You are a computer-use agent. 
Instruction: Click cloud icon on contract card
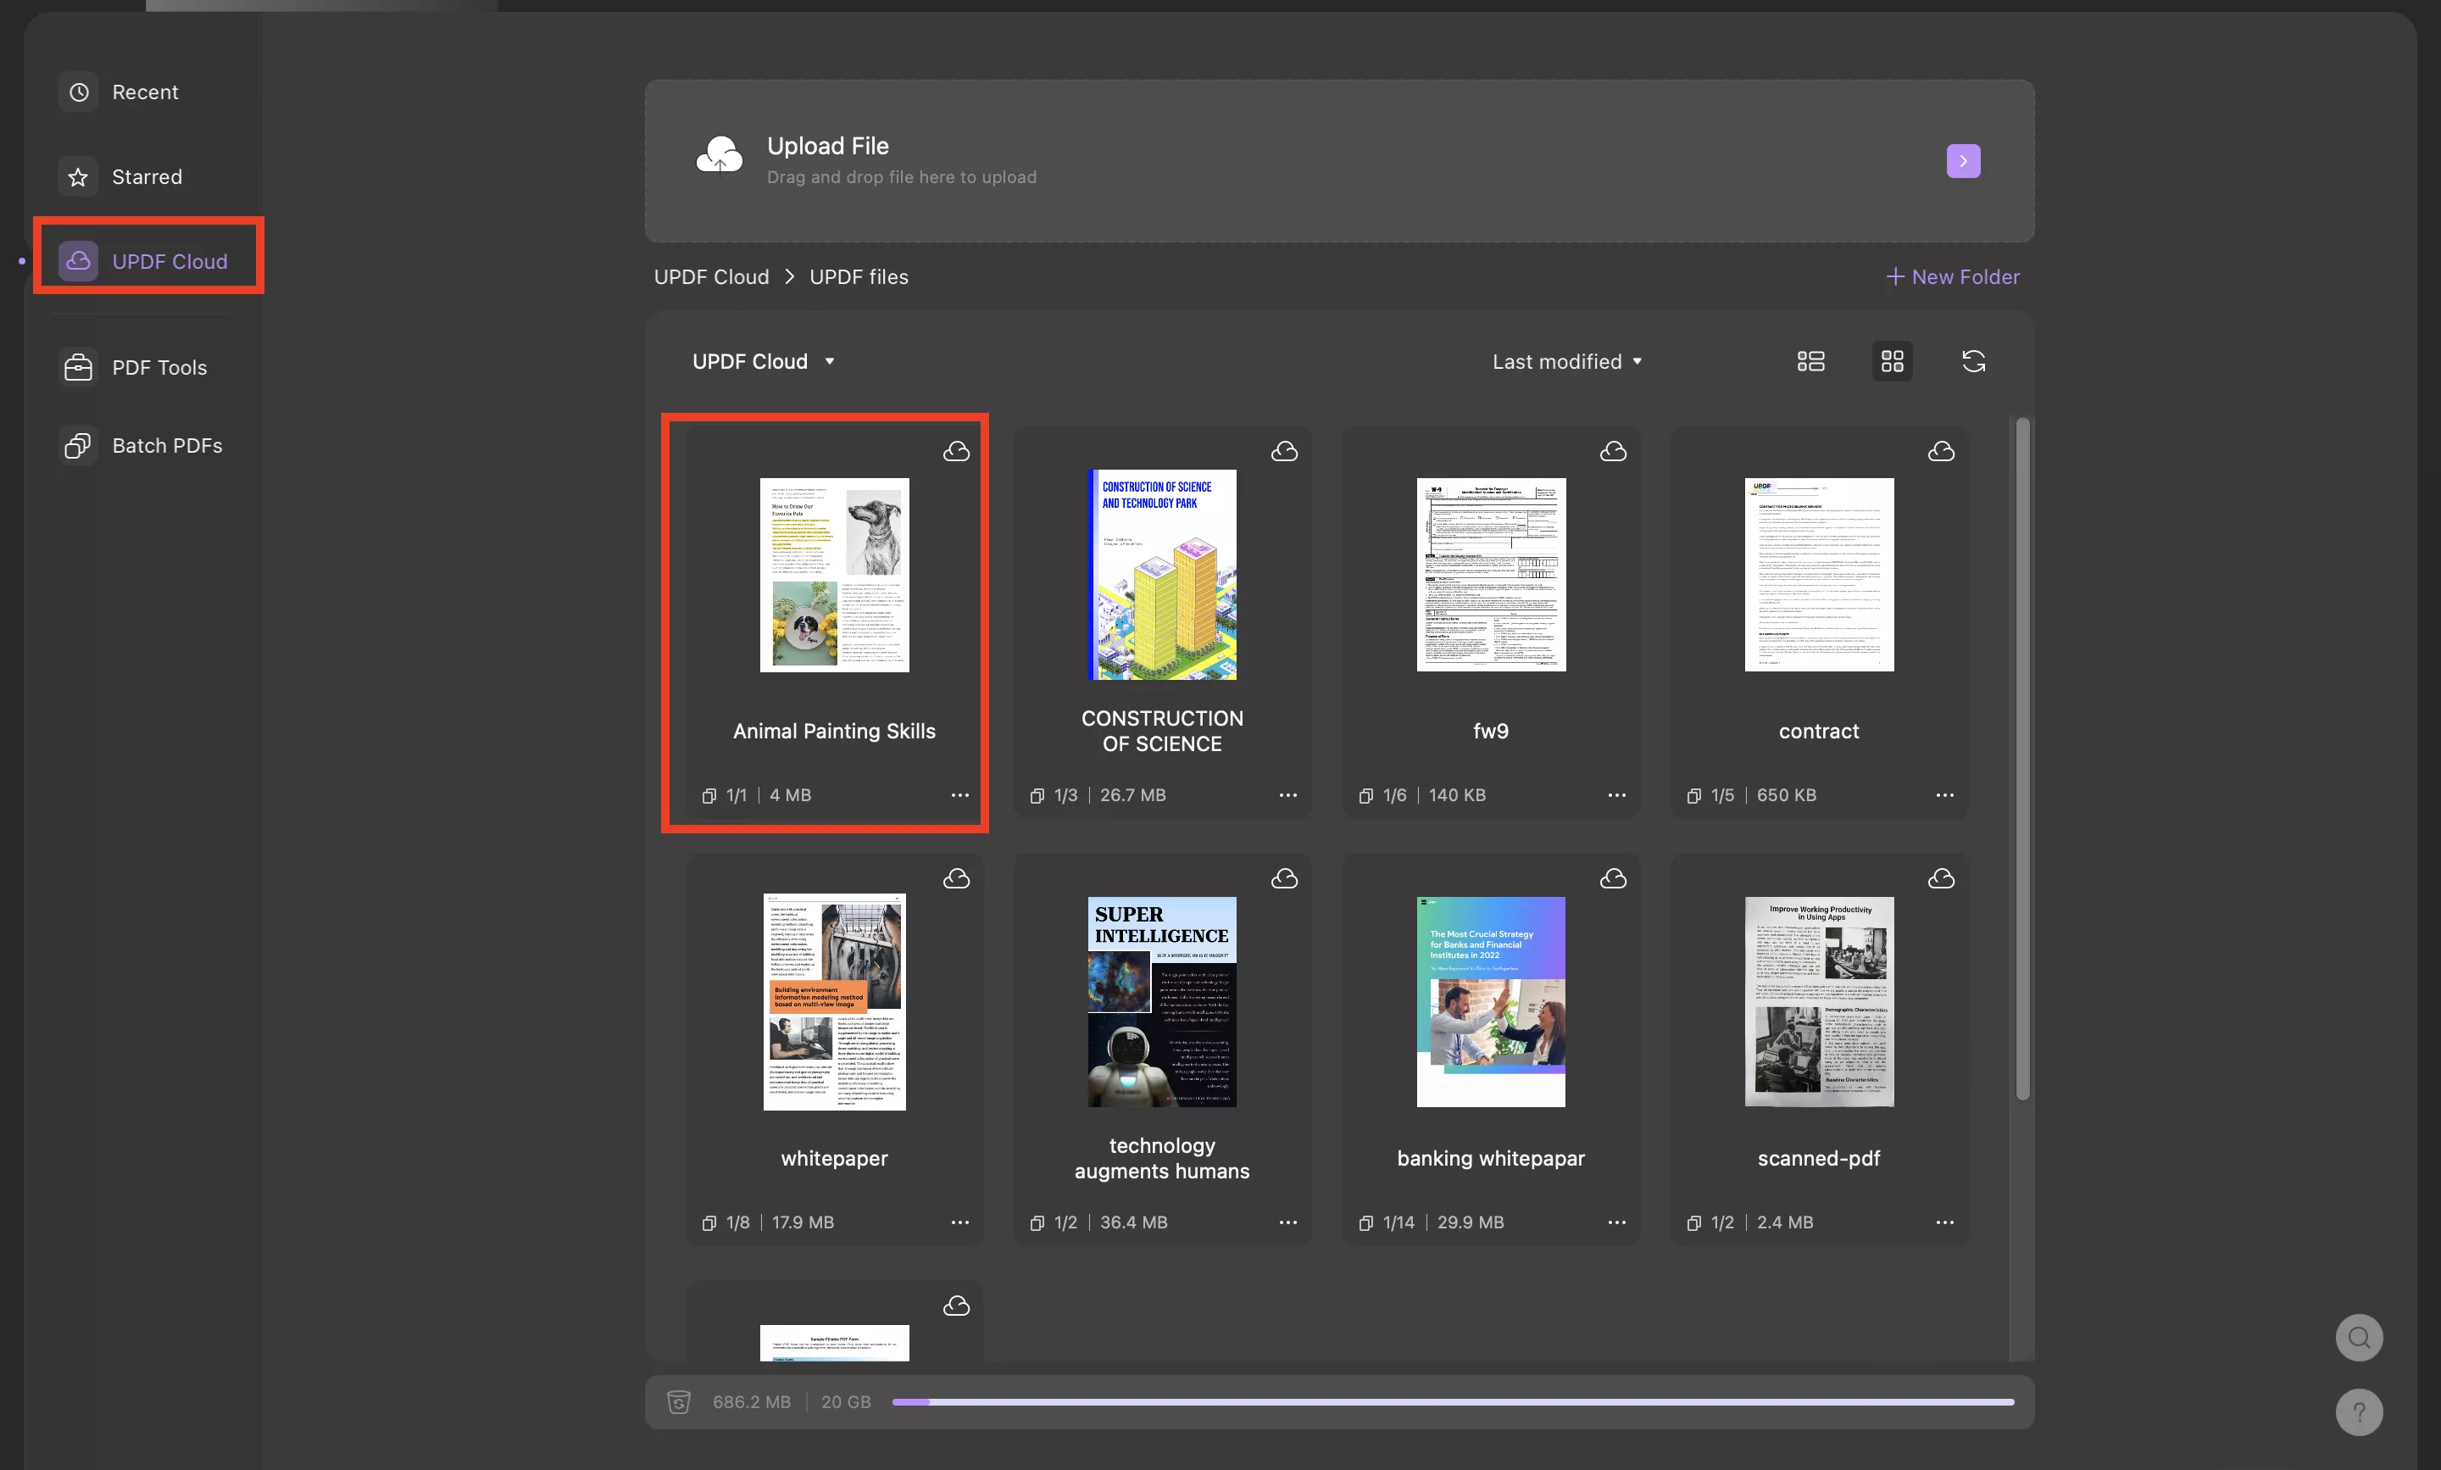click(1941, 452)
